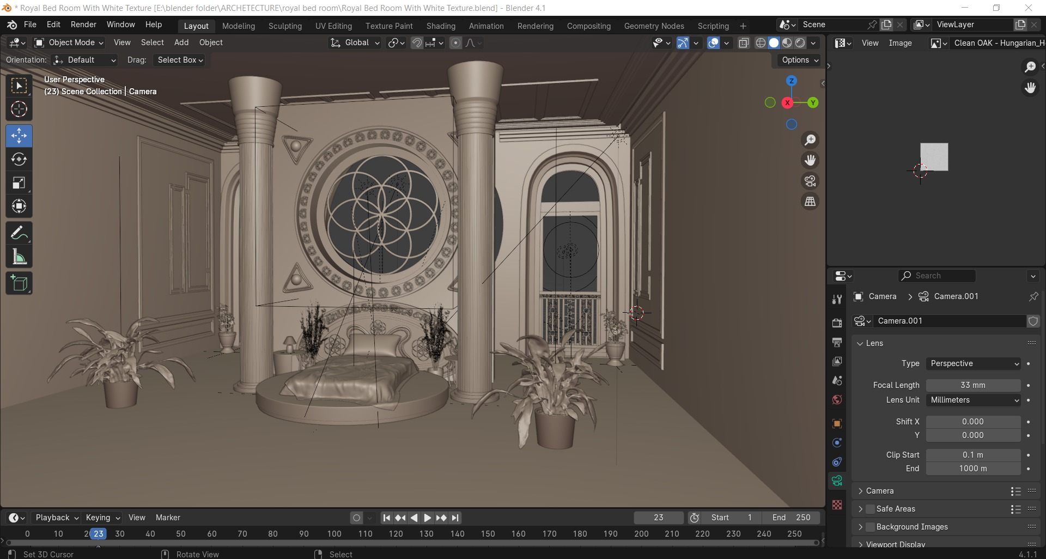This screenshot has height=559, width=1046.
Task: Switch to solid viewport shading
Action: 774,43
